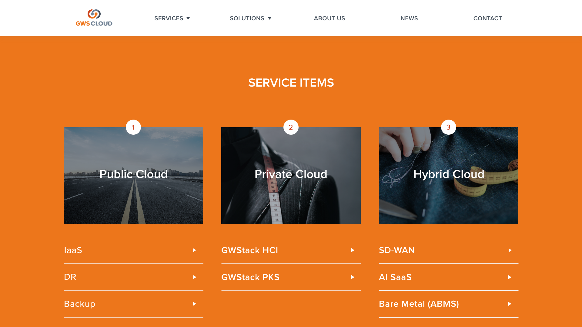Expand the Services dropdown arrow
The height and width of the screenshot is (327, 582).
(188, 18)
